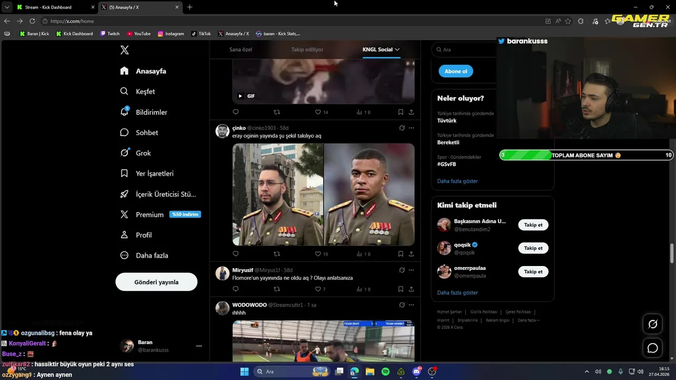The width and height of the screenshot is (676, 380).
Task: Open right military uniform image in çinko's post
Action: click(369, 195)
